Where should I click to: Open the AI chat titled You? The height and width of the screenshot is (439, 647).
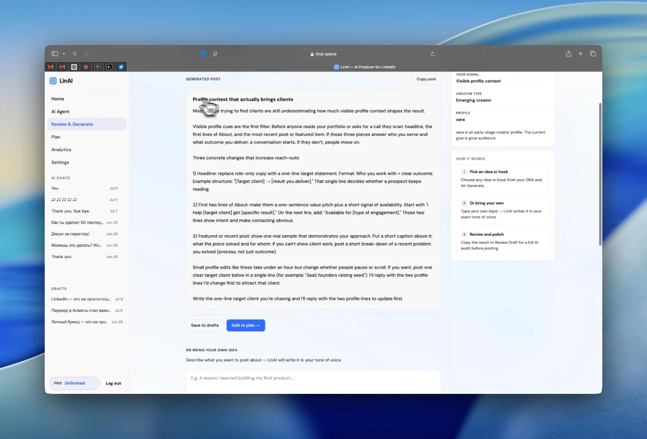click(85, 188)
